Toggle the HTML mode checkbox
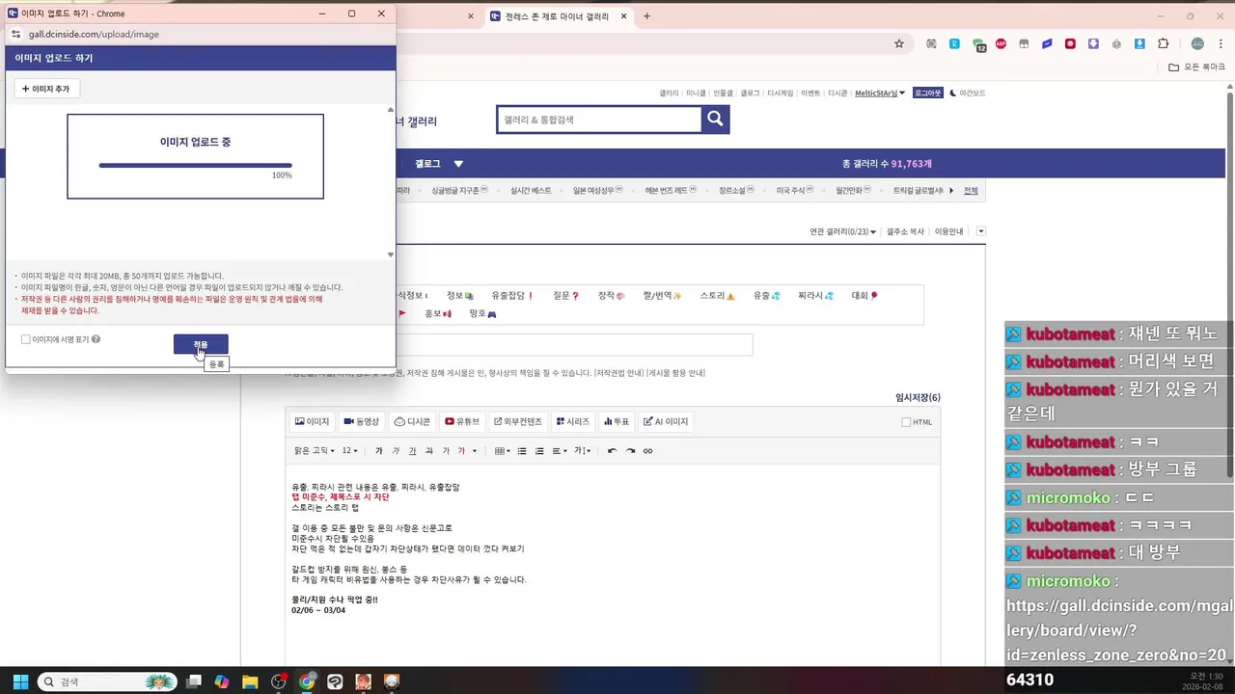 [x=906, y=422]
